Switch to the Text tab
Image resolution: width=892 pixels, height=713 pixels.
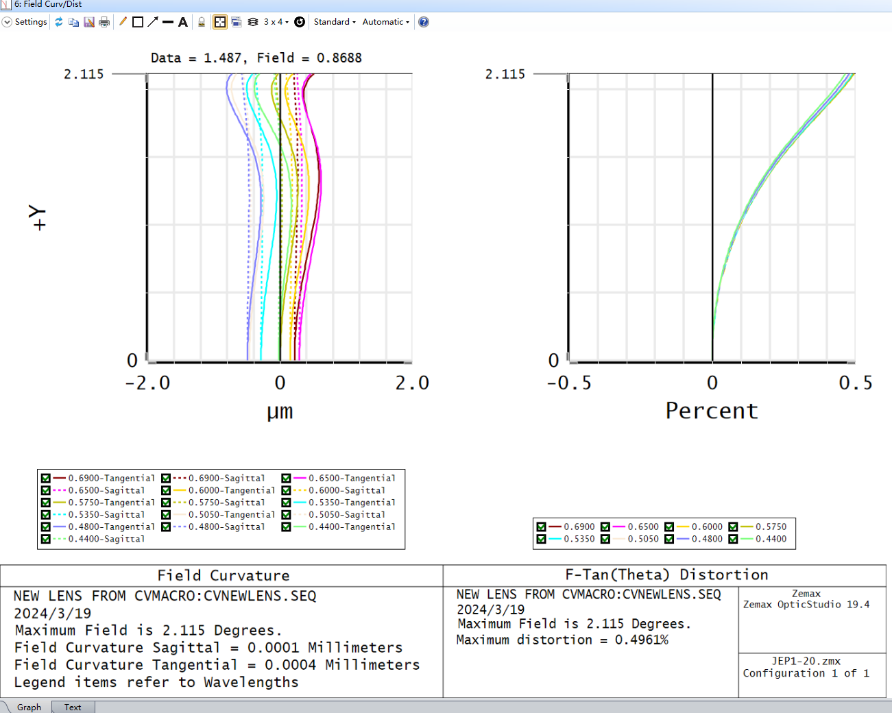pos(73,707)
